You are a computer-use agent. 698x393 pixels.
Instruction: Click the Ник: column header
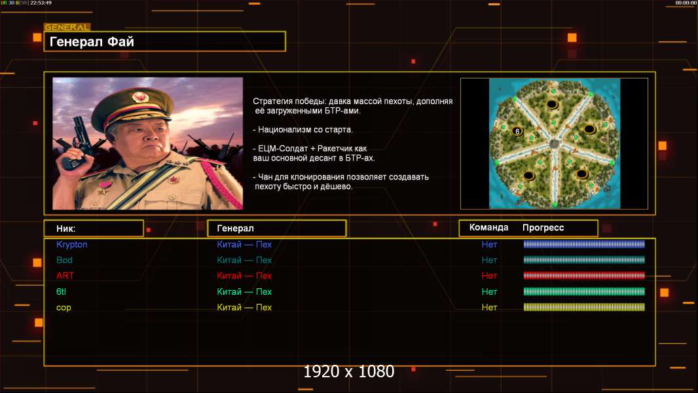(94, 229)
